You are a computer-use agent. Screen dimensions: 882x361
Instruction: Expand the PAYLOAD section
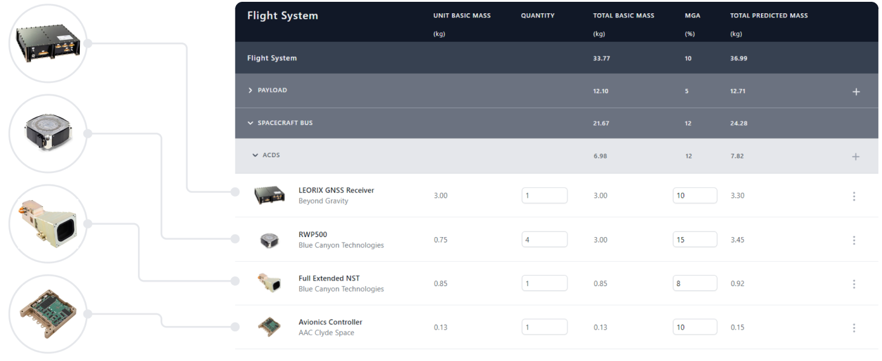250,89
